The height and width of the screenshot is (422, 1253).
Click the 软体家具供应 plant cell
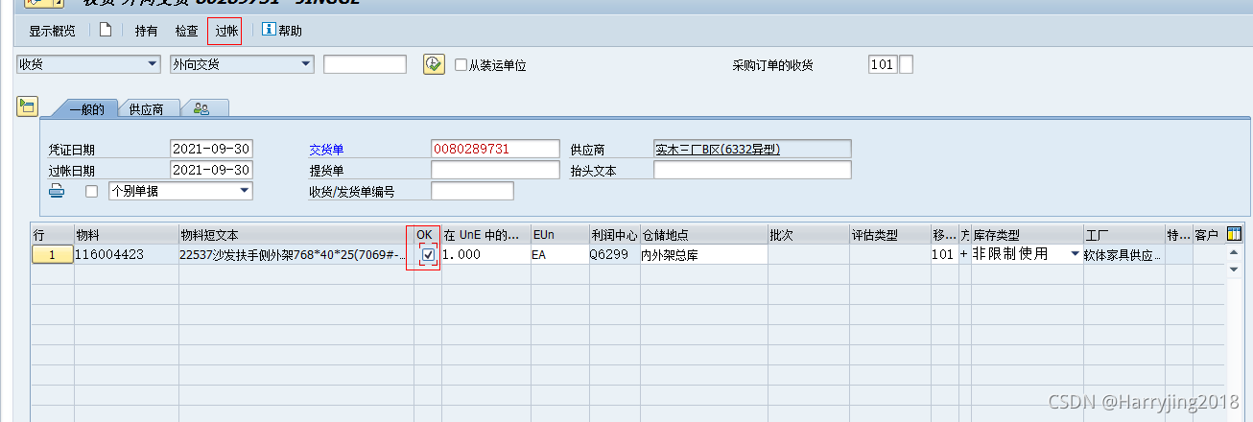1123,254
